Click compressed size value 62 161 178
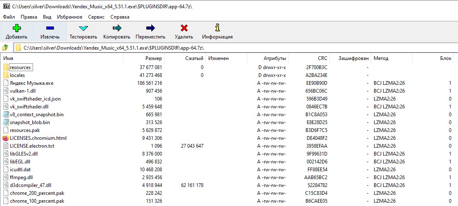 click(x=192, y=185)
